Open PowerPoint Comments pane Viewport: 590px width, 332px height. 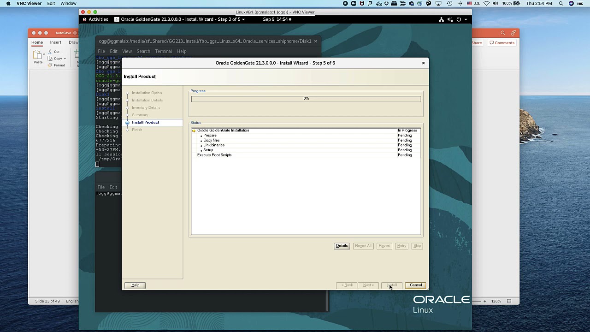[x=502, y=43]
